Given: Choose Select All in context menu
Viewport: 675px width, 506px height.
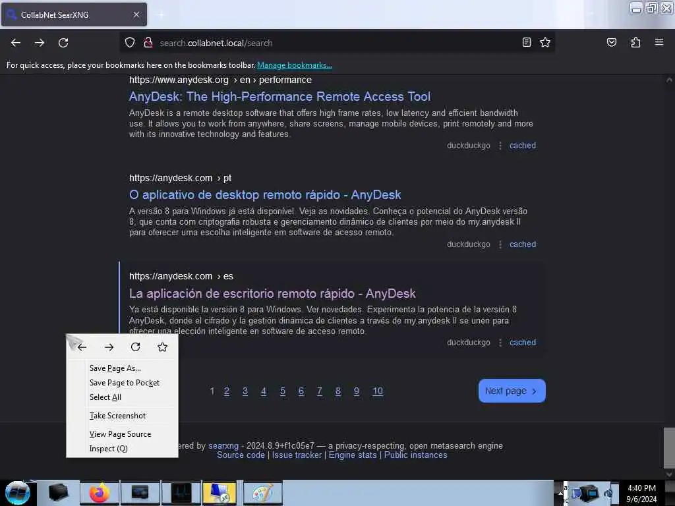Looking at the screenshot, I should [x=122, y=397].
